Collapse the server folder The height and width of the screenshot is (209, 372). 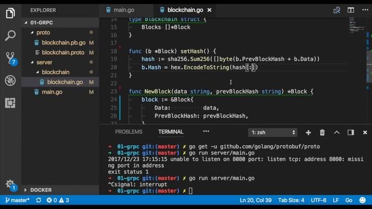point(32,62)
